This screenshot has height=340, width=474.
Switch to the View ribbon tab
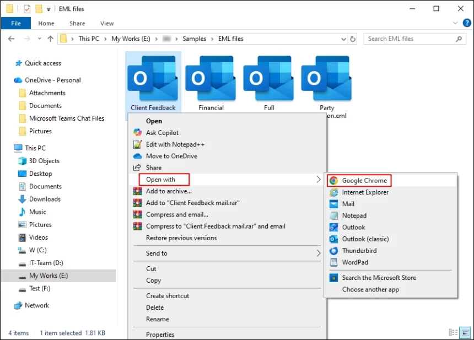(107, 23)
